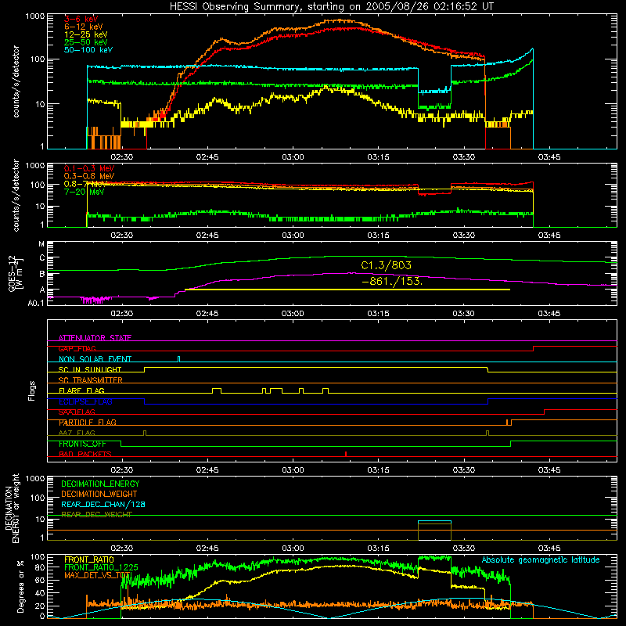The height and width of the screenshot is (626, 626).
Task: Click the DECIMATION_ENERGY legend label
Action: tap(100, 484)
